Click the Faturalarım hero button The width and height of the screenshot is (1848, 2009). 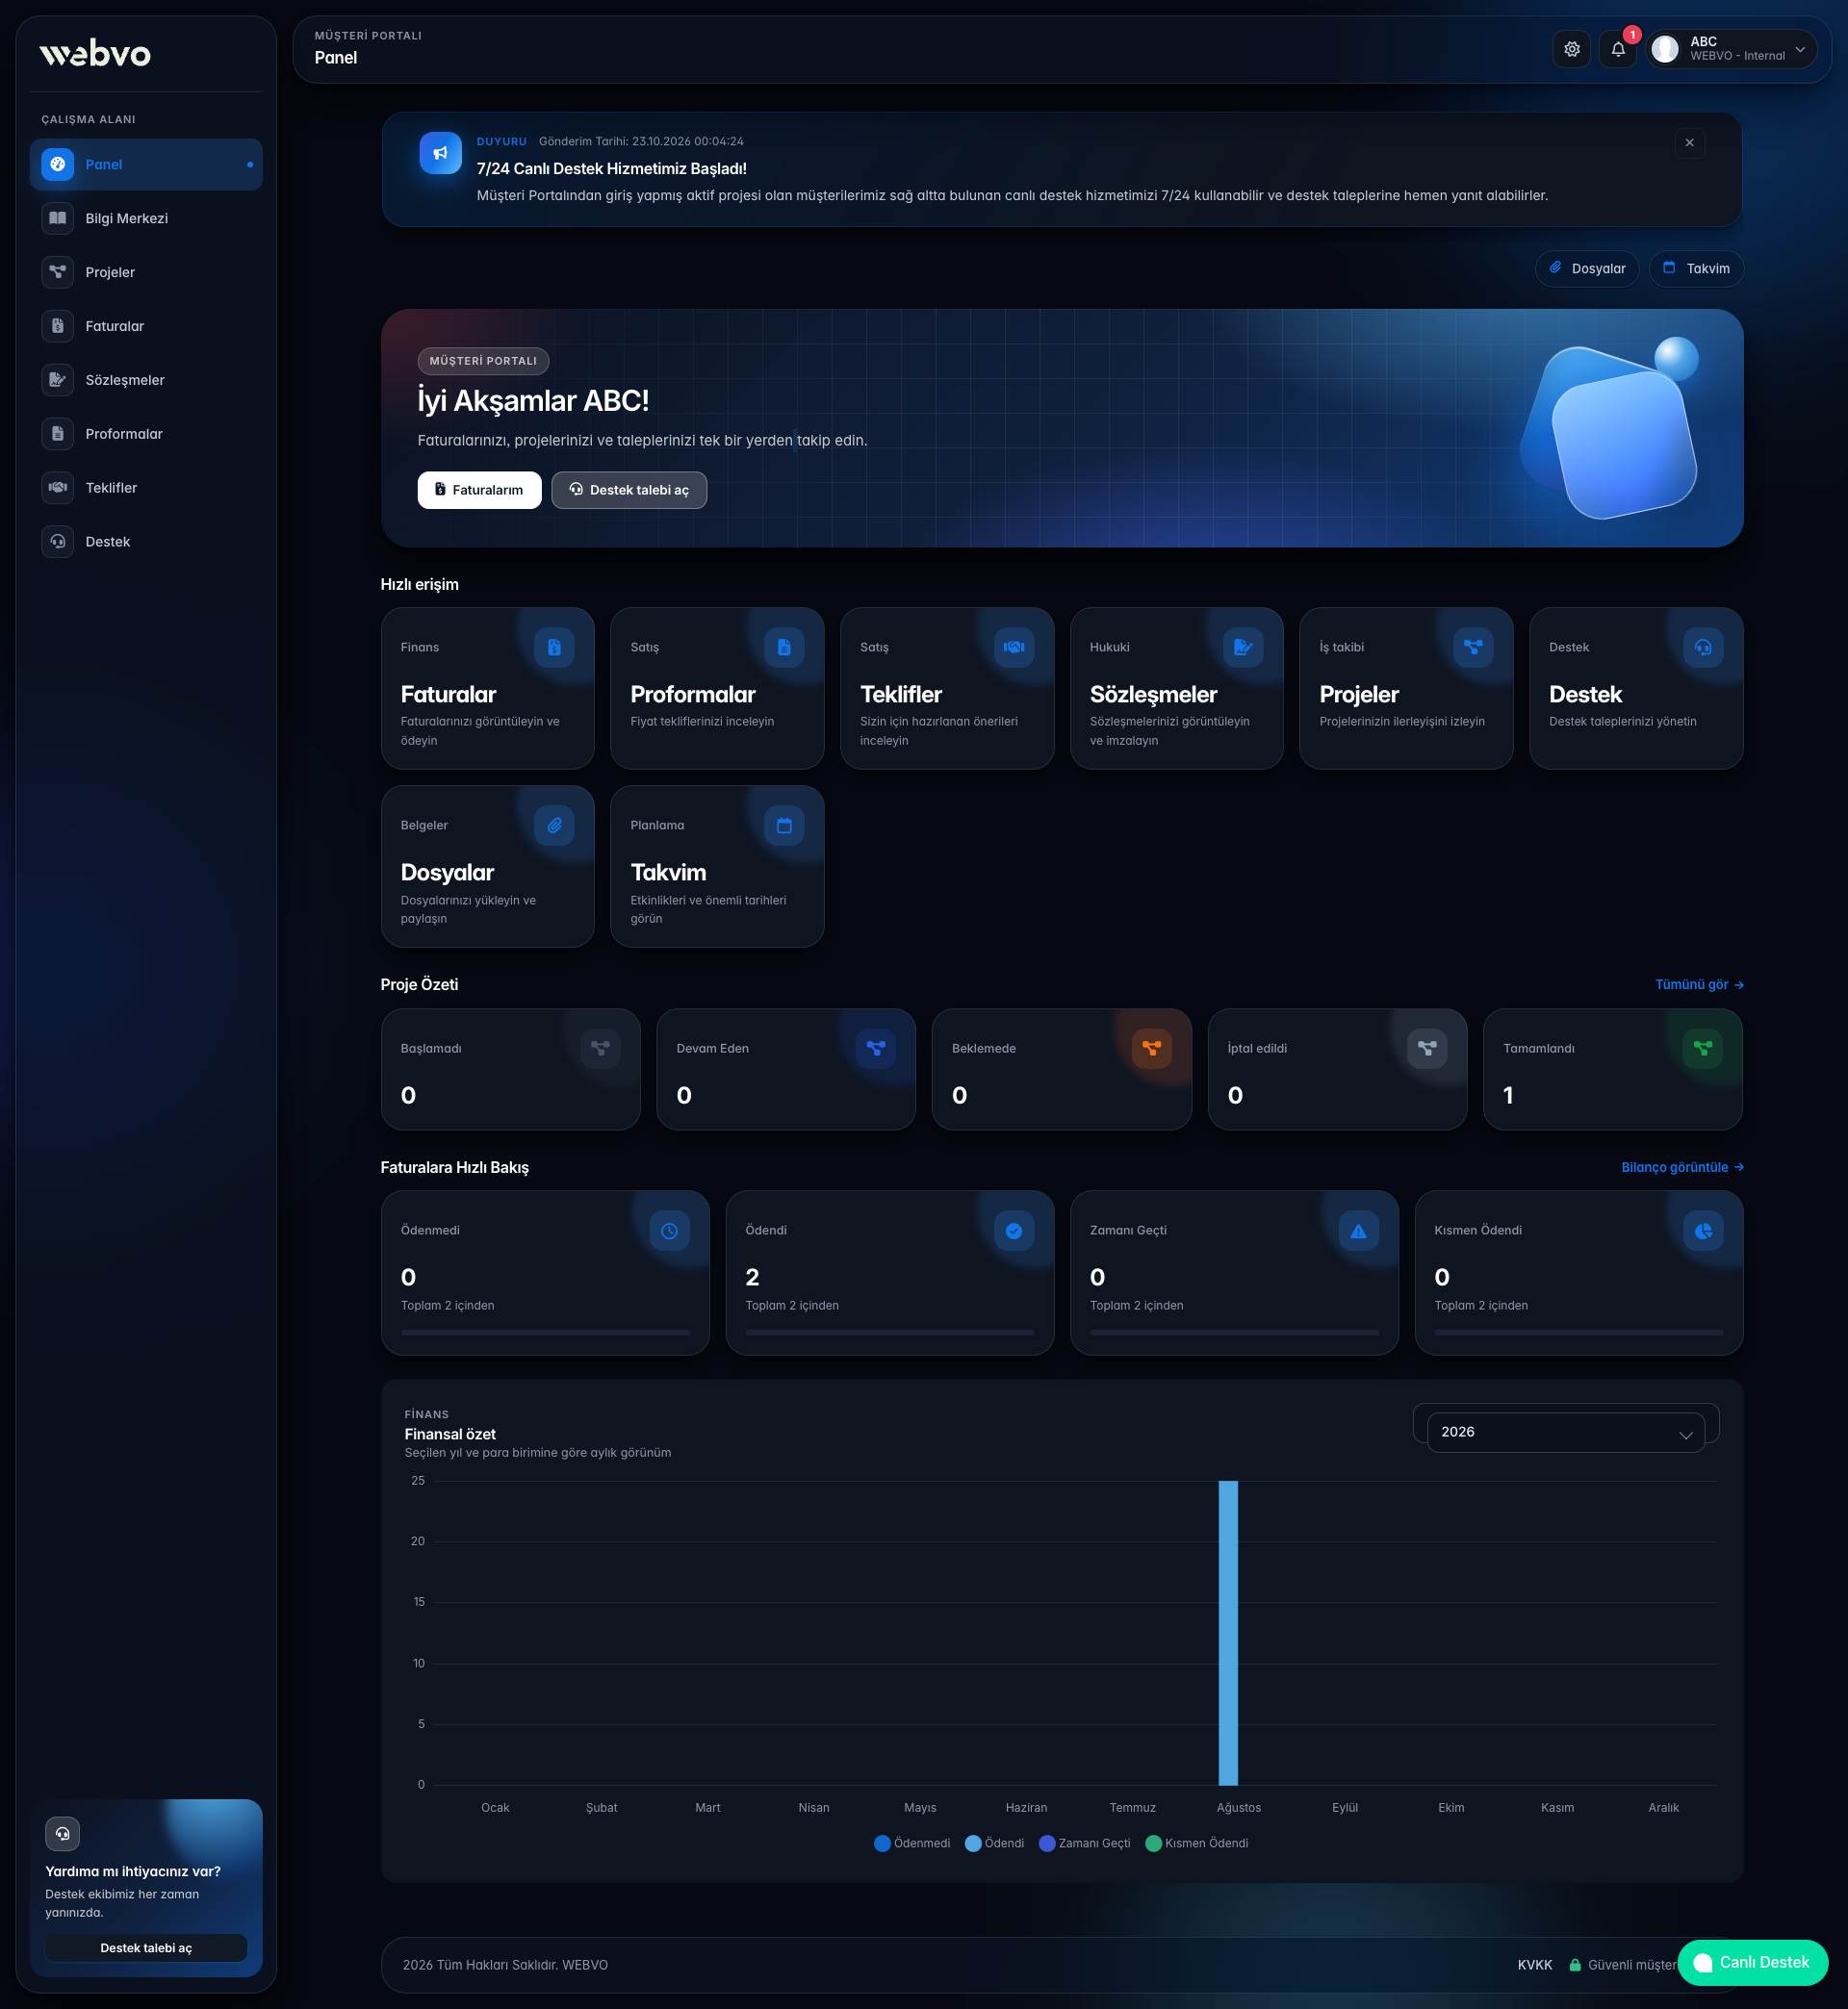pyautogui.click(x=479, y=490)
